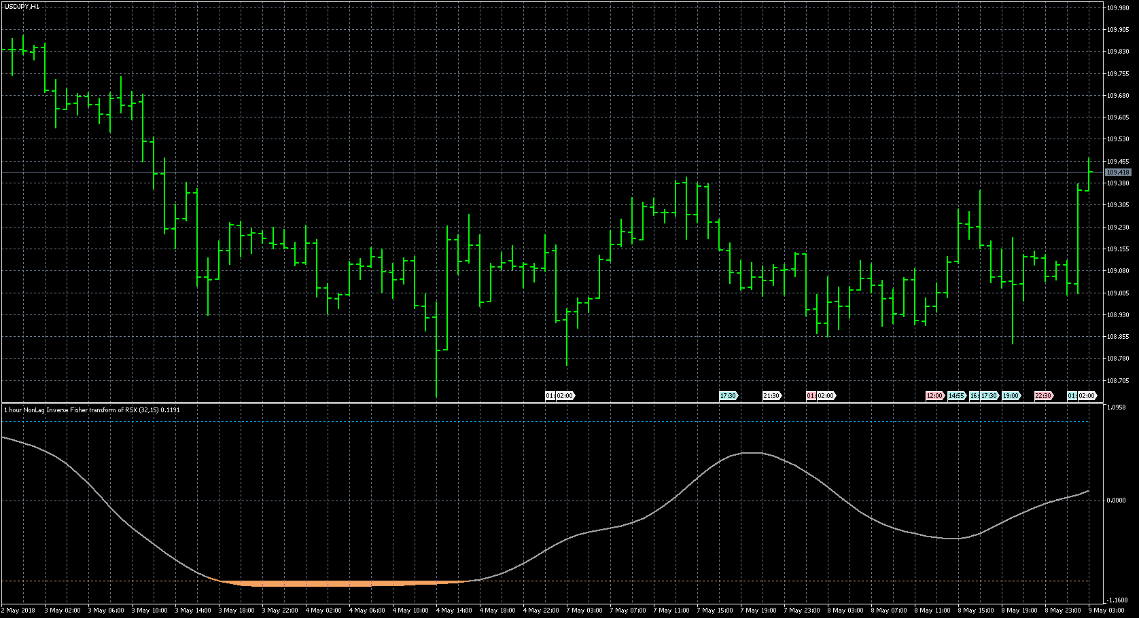Viewport: 1139px width, 618px height.
Task: Click the 2 May 2018 date label
Action: 20,611
